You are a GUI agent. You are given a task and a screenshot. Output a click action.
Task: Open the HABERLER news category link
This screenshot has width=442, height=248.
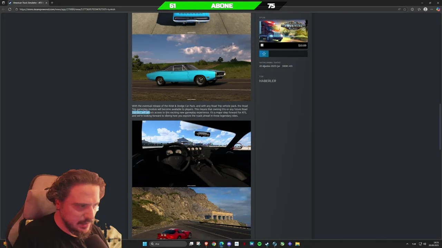[268, 81]
